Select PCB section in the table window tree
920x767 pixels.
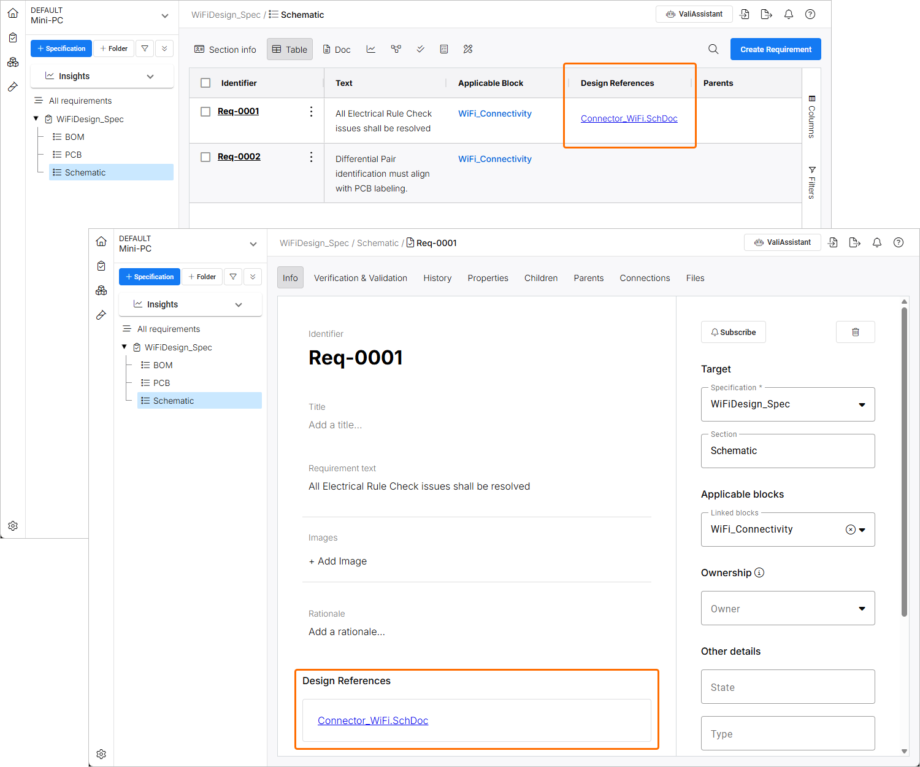(x=74, y=155)
